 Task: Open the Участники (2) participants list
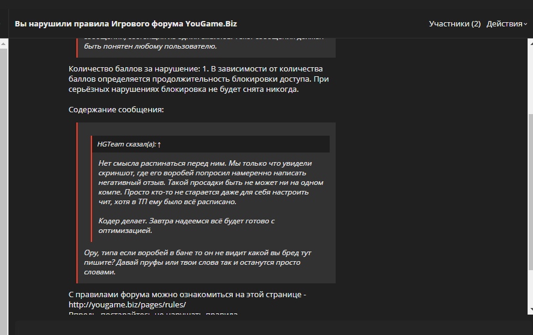[454, 24]
